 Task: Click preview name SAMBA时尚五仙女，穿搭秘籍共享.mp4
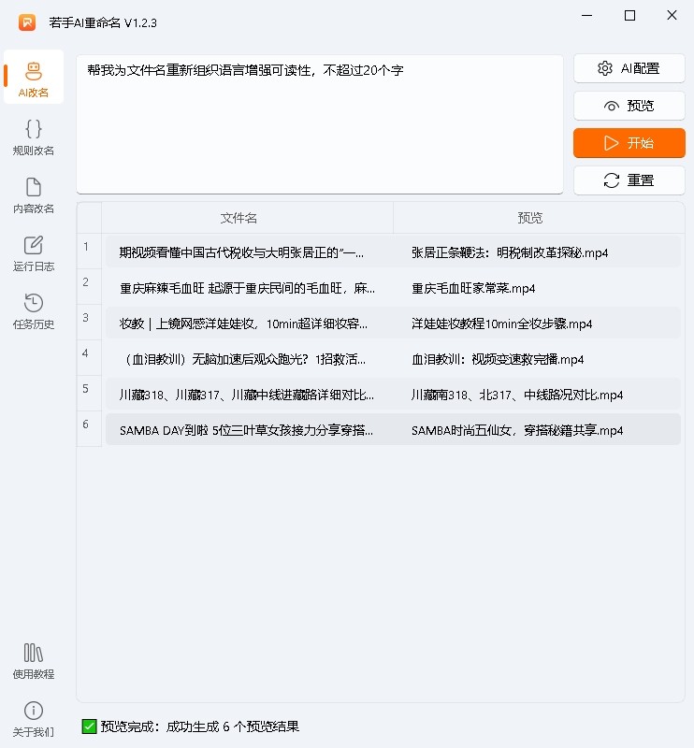click(x=517, y=430)
